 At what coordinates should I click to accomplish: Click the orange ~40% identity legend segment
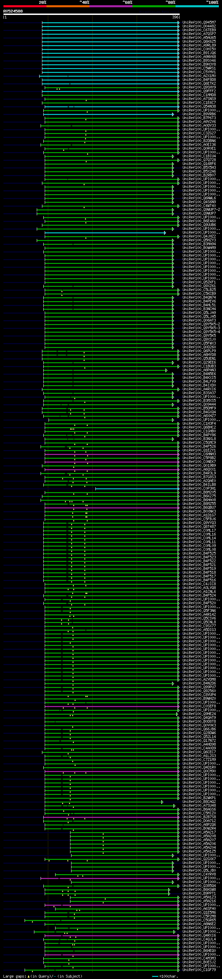pos(68,6)
